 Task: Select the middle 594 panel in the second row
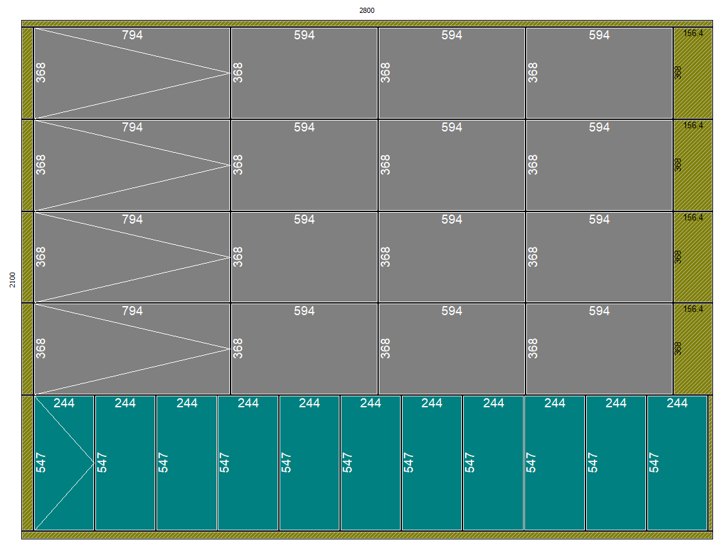pyautogui.click(x=452, y=166)
